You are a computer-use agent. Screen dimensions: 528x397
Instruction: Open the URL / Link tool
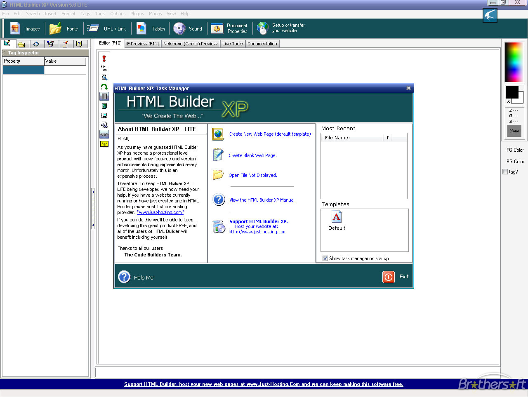point(106,28)
